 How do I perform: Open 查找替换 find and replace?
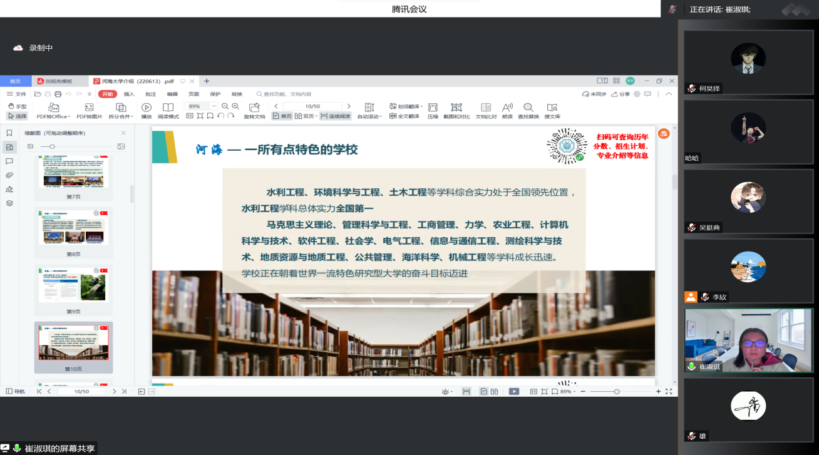click(x=528, y=110)
